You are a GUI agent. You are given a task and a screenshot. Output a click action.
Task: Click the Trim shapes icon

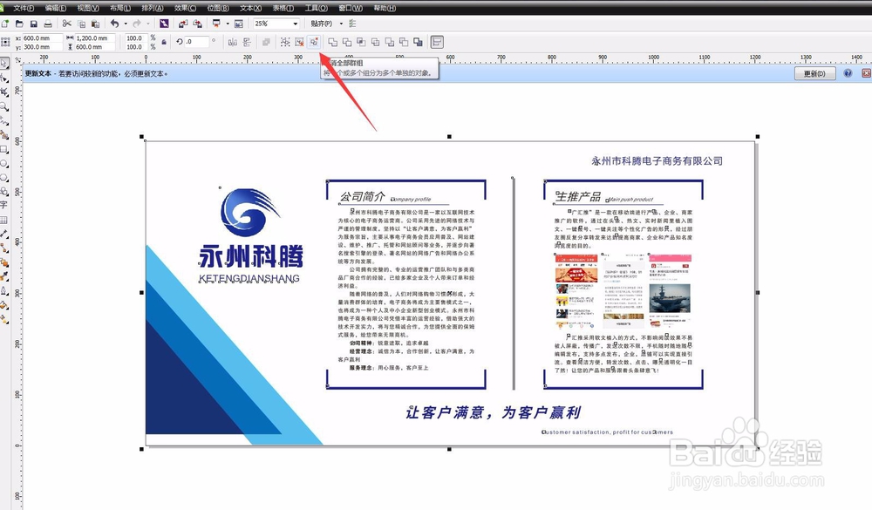tap(347, 42)
